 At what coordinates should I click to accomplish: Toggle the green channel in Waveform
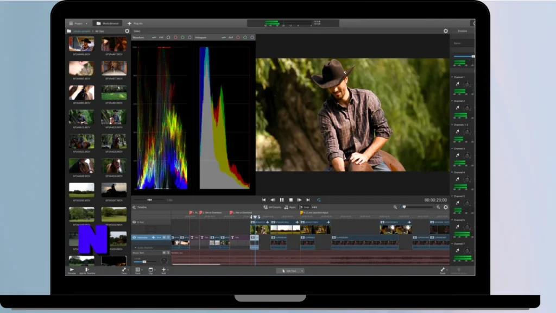(x=182, y=37)
